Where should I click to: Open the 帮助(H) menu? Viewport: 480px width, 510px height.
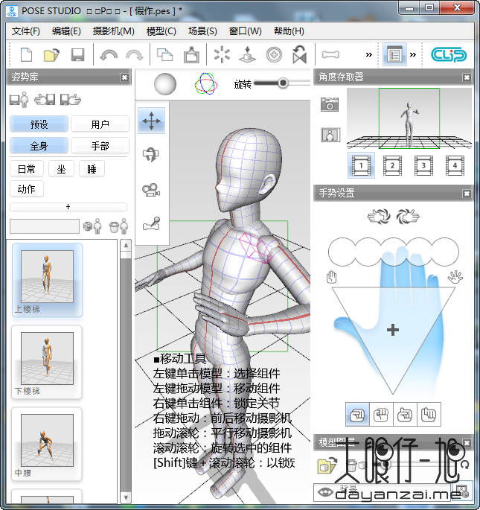[x=289, y=31]
